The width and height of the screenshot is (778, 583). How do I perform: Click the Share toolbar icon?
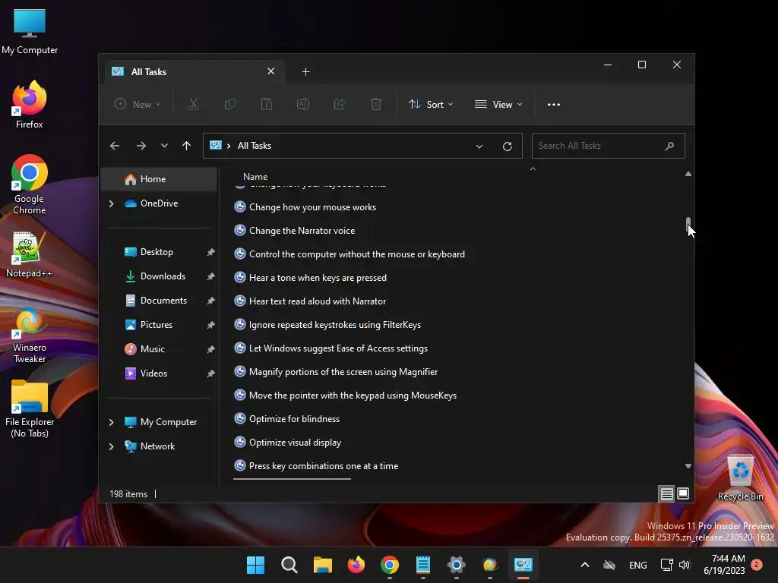(340, 104)
